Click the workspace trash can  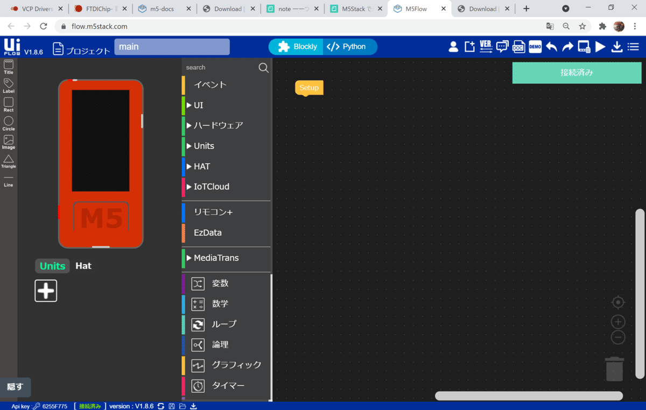pos(615,369)
